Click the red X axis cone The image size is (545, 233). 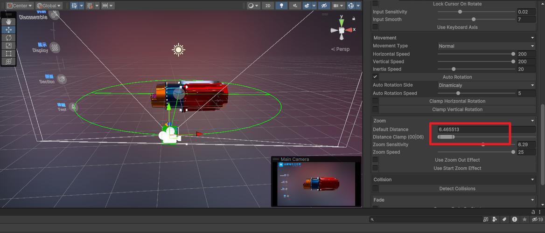tap(349, 30)
